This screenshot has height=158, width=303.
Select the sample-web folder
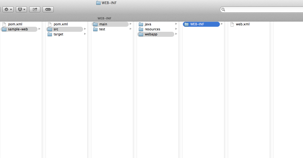[x=19, y=29]
